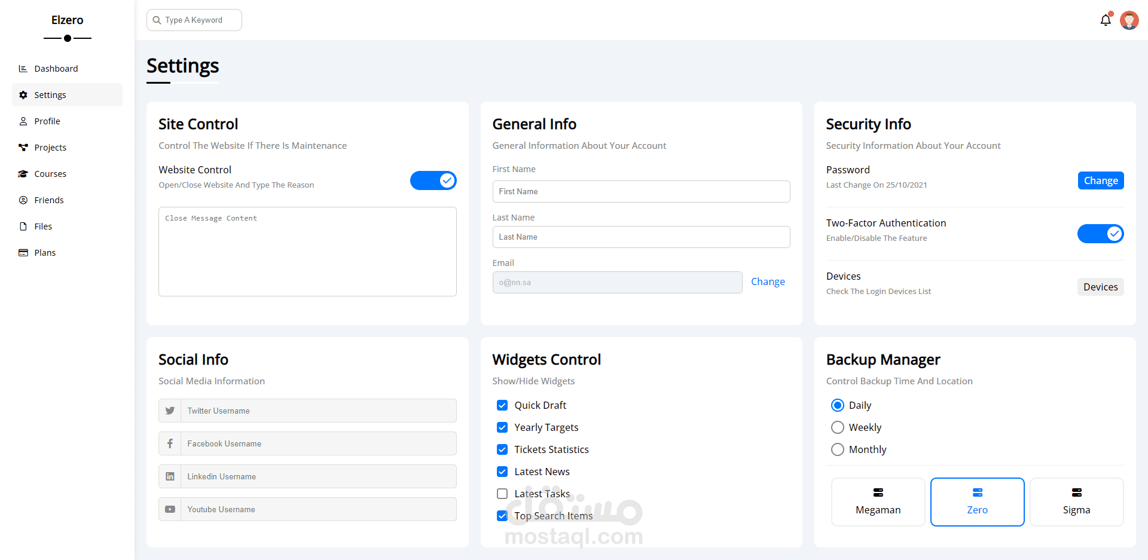Click the Twitter icon next to username field
1148x560 pixels.
click(170, 411)
